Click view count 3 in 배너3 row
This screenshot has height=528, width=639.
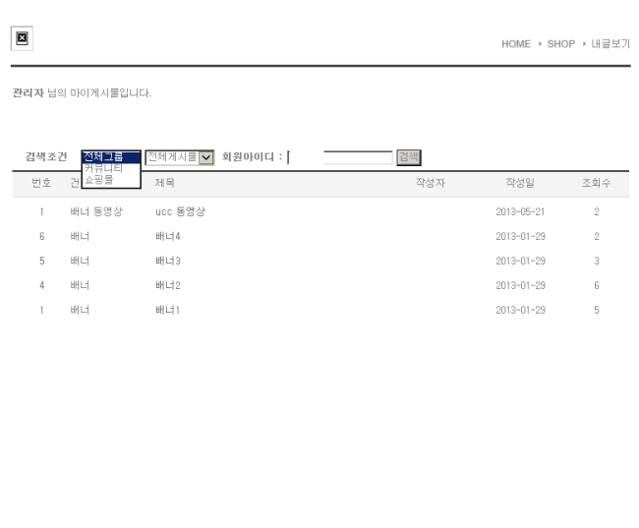597,261
